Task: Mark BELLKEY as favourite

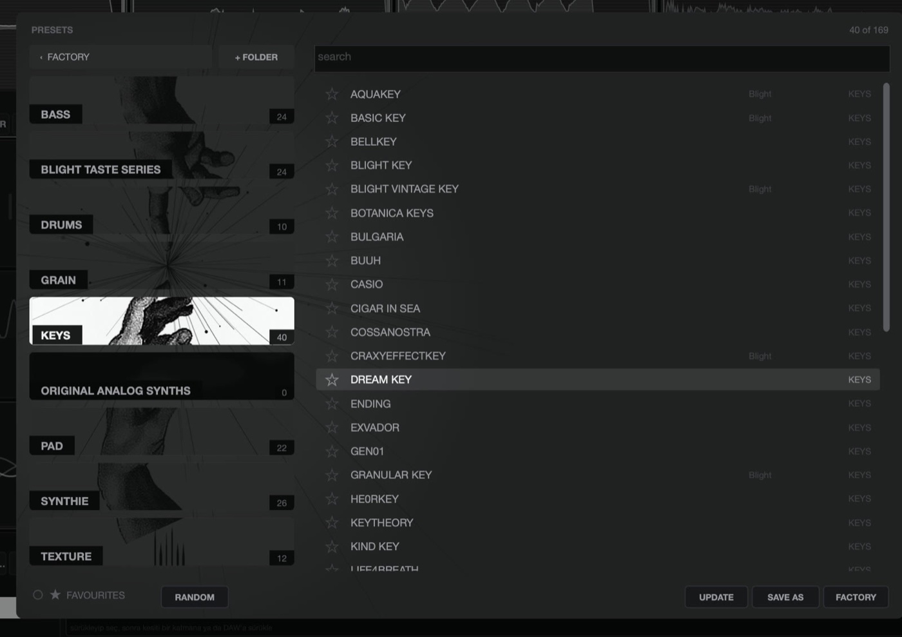Action: click(x=332, y=142)
